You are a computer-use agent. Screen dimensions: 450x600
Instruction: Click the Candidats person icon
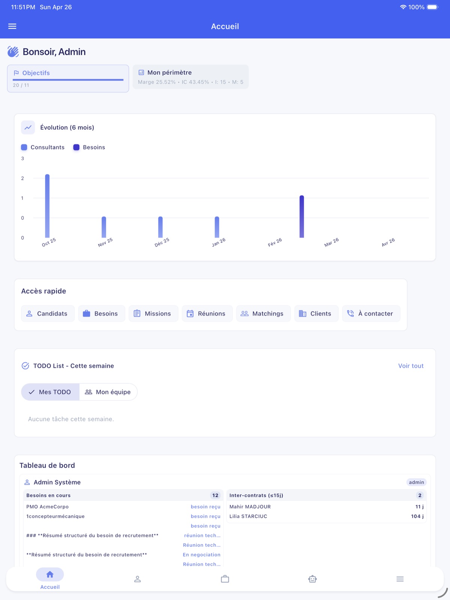pyautogui.click(x=29, y=313)
